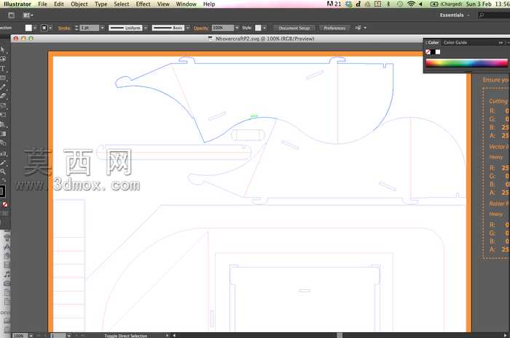Click the None swatch in Color panel
Image resolution: width=510 pixels, height=338 pixels.
(x=428, y=52)
